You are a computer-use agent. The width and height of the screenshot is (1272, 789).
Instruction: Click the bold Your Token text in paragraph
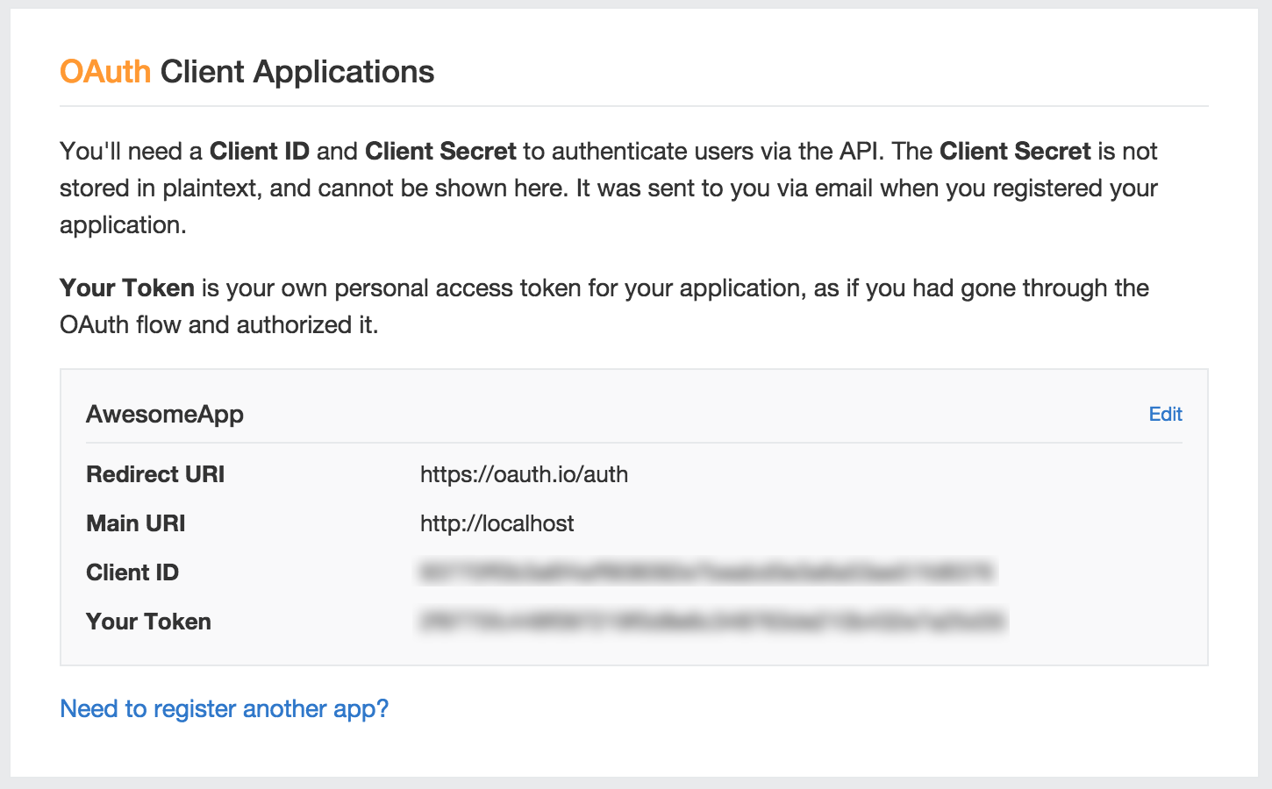coord(127,288)
